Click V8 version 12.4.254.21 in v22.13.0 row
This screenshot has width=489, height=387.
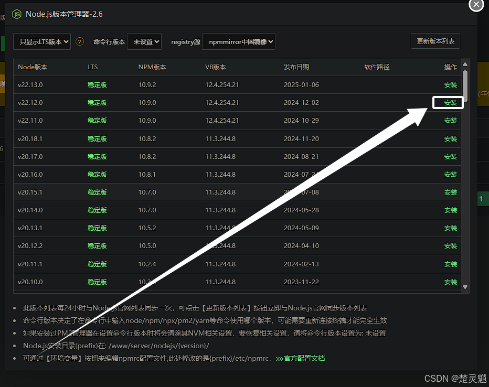point(222,85)
